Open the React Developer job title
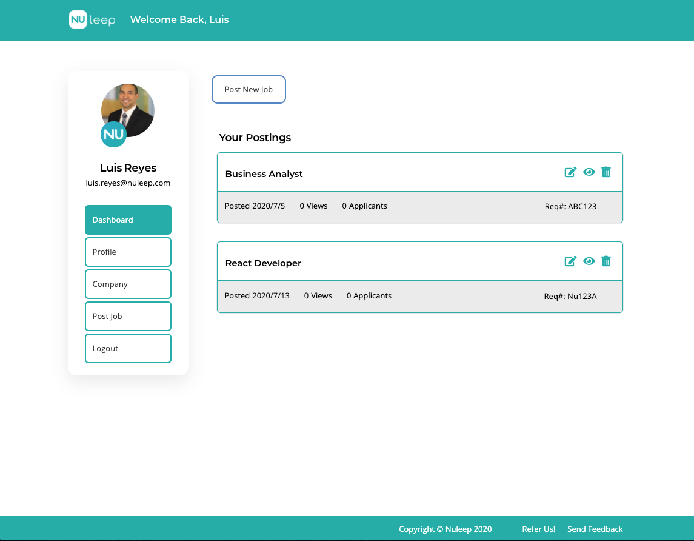Screen dimensions: 694x541 pos(263,263)
